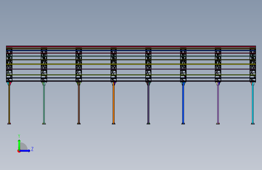Select the red top beam of the frame
Viewport: 262px width, 170px height.
coord(131,46)
